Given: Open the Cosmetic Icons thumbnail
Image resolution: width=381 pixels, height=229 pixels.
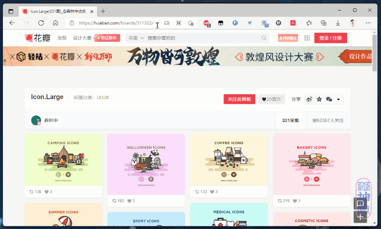Looking at the screenshot, I should click(312, 219).
